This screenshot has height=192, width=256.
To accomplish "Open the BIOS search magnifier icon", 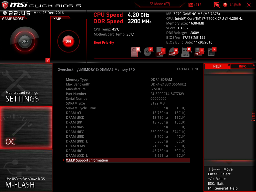I will click(217, 5).
